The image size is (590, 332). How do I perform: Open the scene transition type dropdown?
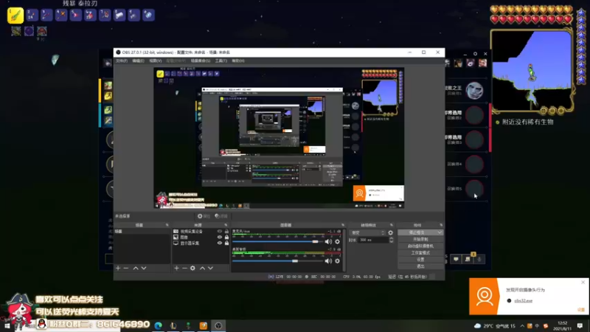[x=367, y=233]
